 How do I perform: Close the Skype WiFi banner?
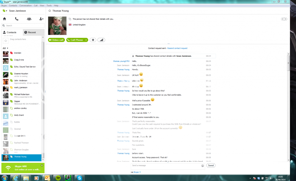point(42,165)
